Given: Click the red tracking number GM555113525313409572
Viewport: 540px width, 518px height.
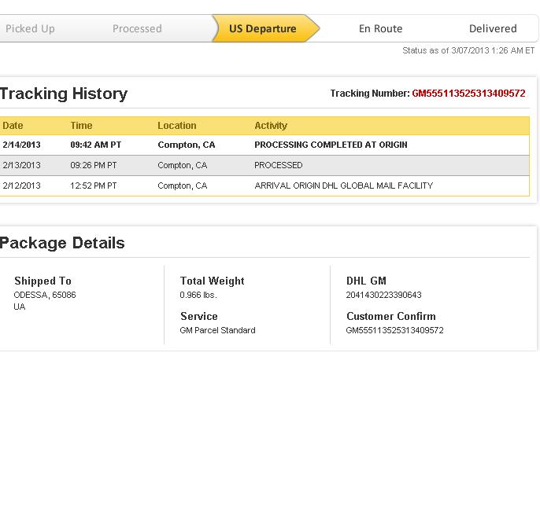Looking at the screenshot, I should pyautogui.click(x=468, y=94).
